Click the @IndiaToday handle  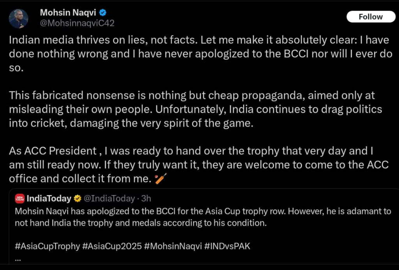[x=109, y=199]
